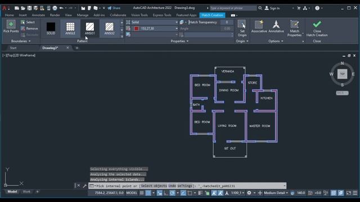This screenshot has height=202, width=360.
Task: Expand the Origin panel
Action: pos(242,41)
